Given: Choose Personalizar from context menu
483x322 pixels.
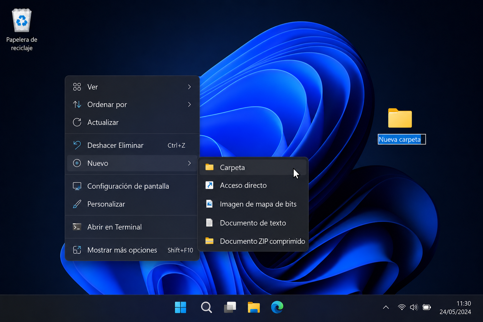Looking at the screenshot, I should (132, 204).
